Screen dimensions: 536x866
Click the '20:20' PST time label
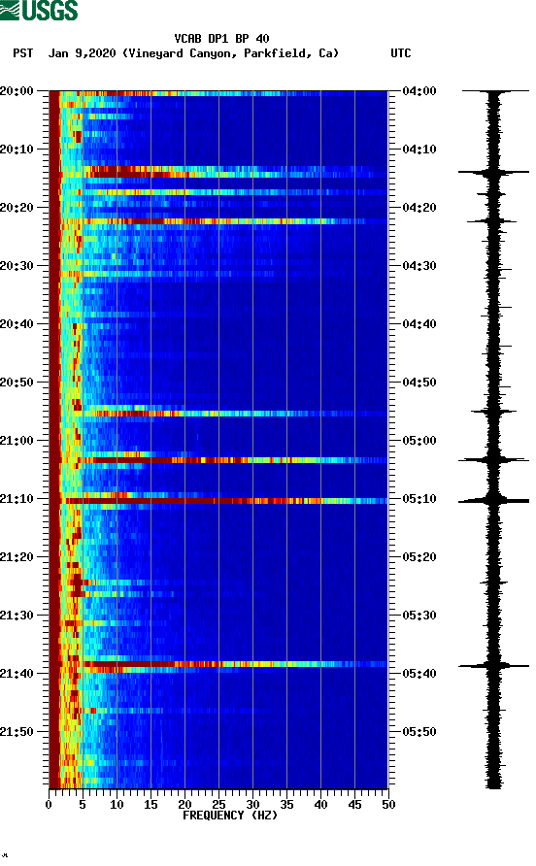[17, 208]
